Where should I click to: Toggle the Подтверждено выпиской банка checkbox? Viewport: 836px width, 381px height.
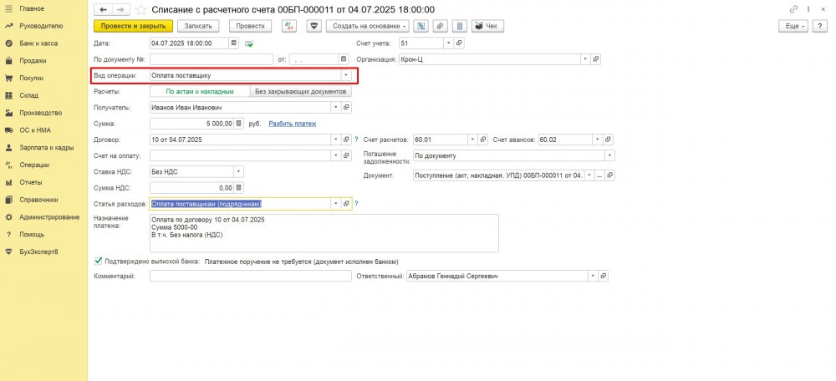point(100,261)
